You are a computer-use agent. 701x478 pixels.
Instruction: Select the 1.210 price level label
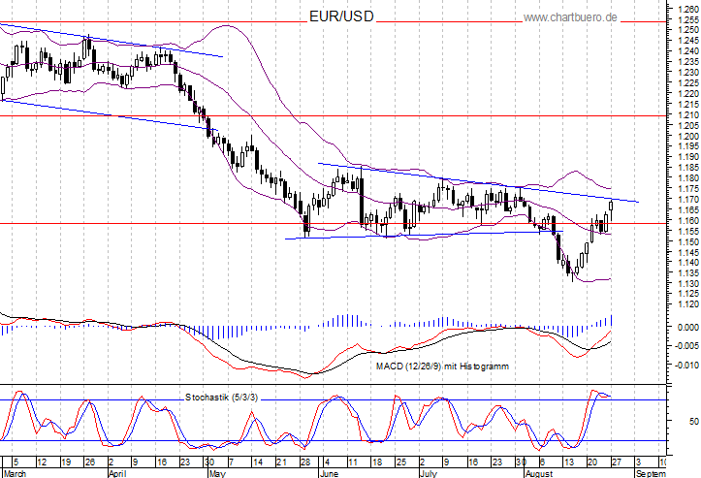[x=685, y=115]
